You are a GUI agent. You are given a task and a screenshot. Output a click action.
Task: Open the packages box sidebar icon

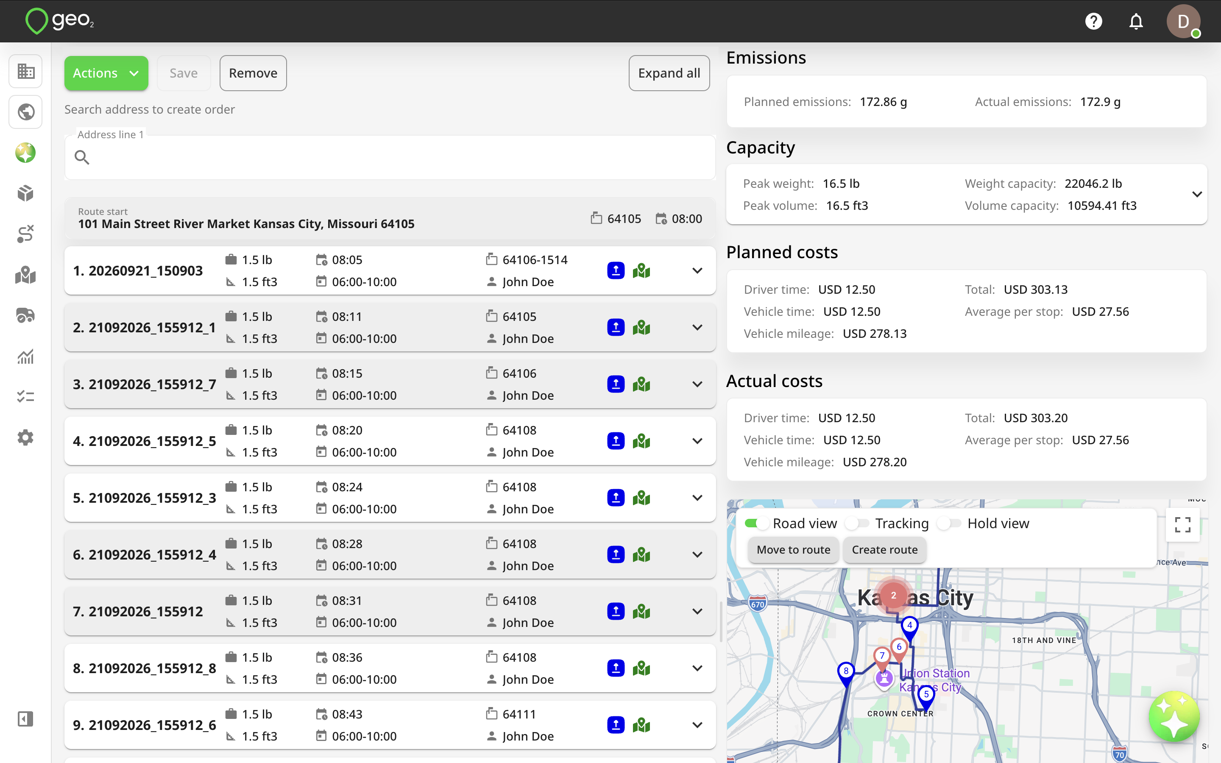coord(26,193)
